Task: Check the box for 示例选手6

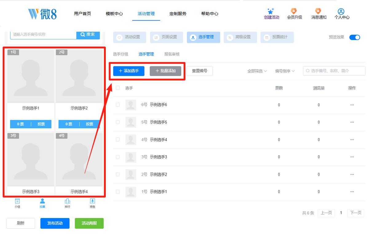Action: pos(117,105)
